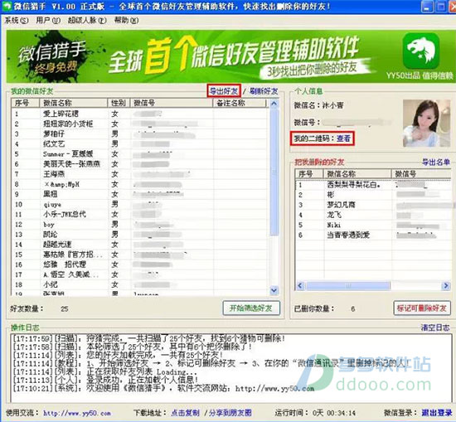Select deleted friend 彬
456x422 pixels.
[x=373, y=195]
